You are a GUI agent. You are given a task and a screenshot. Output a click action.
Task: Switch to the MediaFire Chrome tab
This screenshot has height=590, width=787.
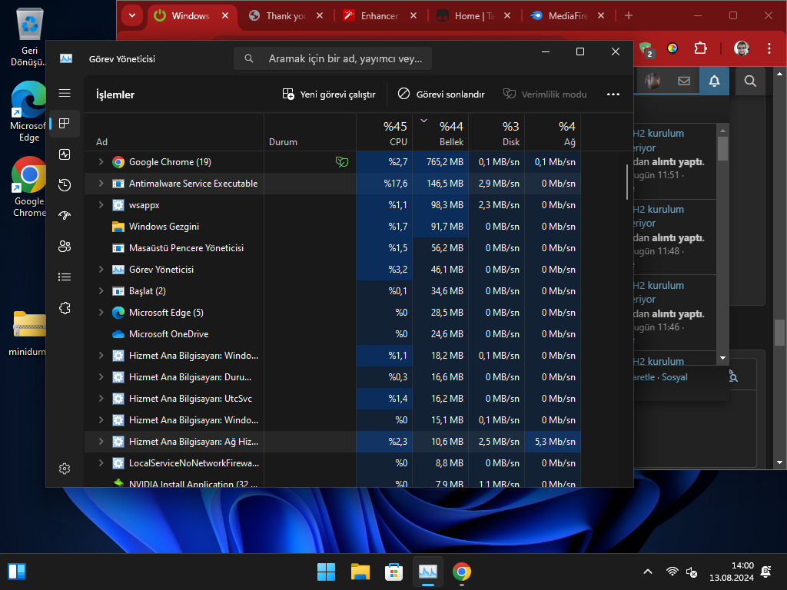pyautogui.click(x=567, y=16)
